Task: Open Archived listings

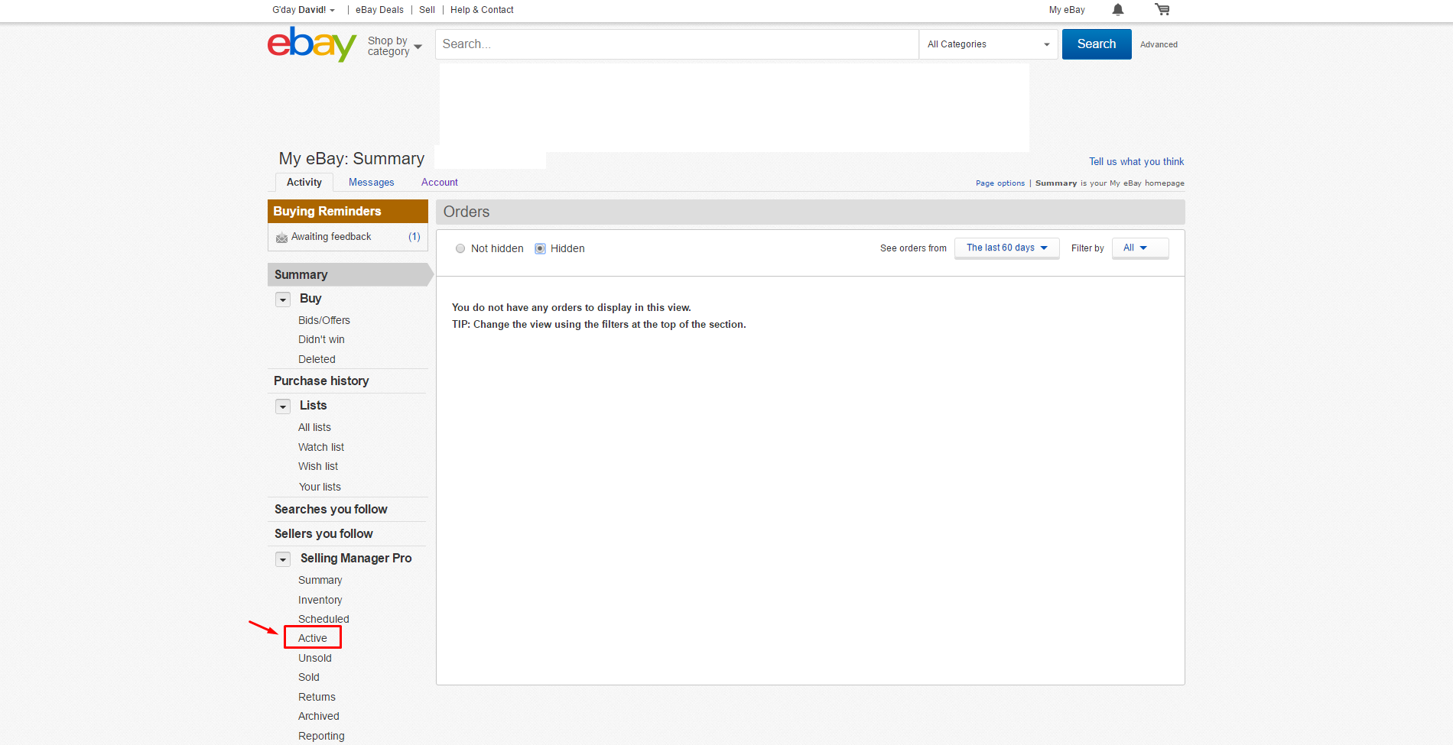Action: point(319,716)
